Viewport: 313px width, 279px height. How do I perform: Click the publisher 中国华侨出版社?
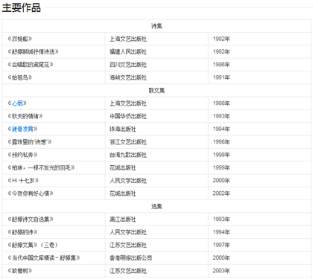click(128, 116)
